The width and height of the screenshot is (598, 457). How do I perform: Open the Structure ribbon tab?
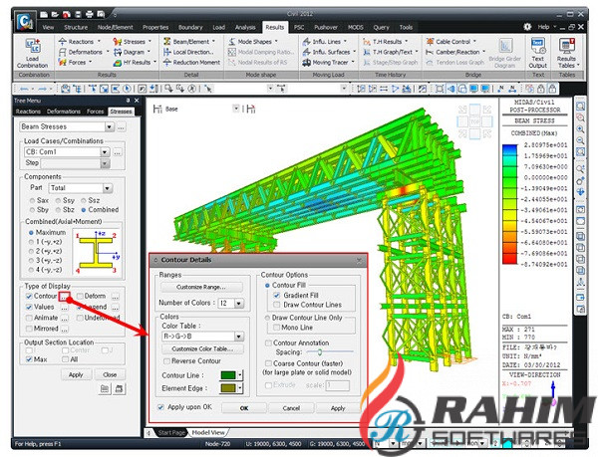[x=76, y=28]
